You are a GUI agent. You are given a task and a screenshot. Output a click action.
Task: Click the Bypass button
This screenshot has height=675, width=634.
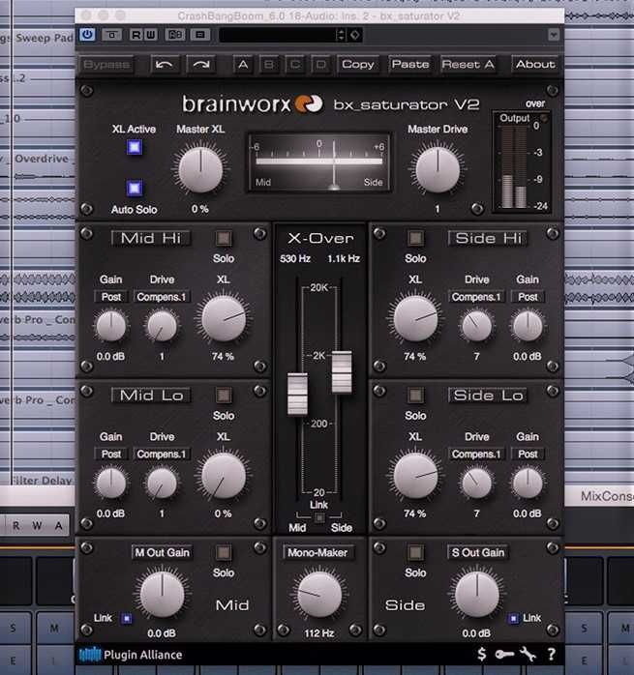(106, 65)
